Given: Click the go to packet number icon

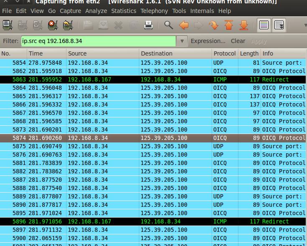Looking at the screenshot, I should (x=214, y=25).
